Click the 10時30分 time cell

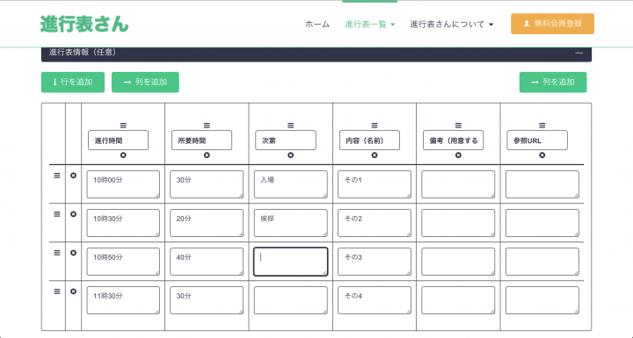coord(123,223)
